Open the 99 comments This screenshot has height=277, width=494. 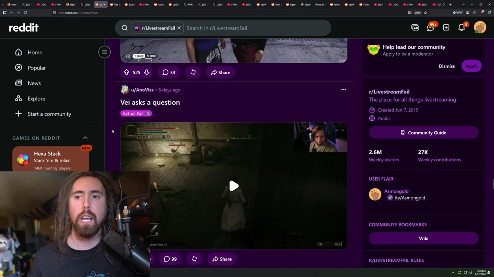point(170,259)
